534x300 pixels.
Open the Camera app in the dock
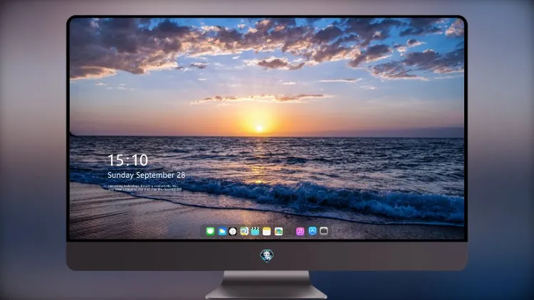(x=323, y=231)
